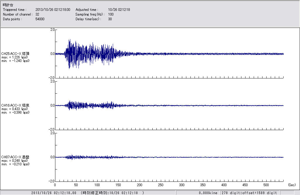The width and height of the screenshot is (300, 195).
Task: Select the CH16:ACC-X 塔底 channel label
Action: pyautogui.click(x=15, y=105)
